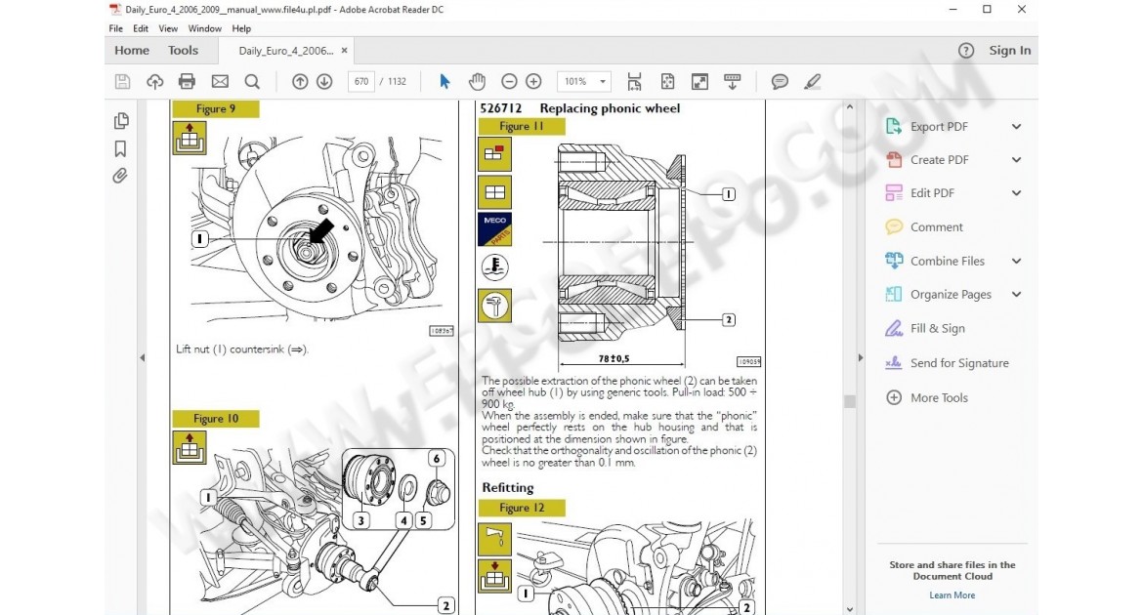1143x615 pixels.
Task: Click the "Refitting" heading
Action: pos(507,487)
